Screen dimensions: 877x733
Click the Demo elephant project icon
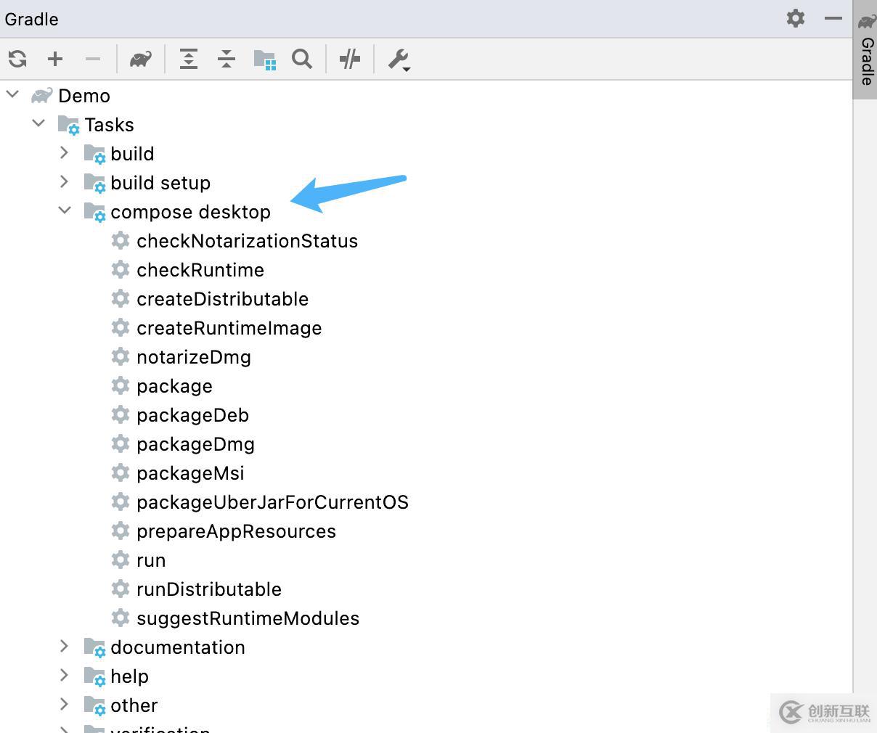[x=42, y=95]
